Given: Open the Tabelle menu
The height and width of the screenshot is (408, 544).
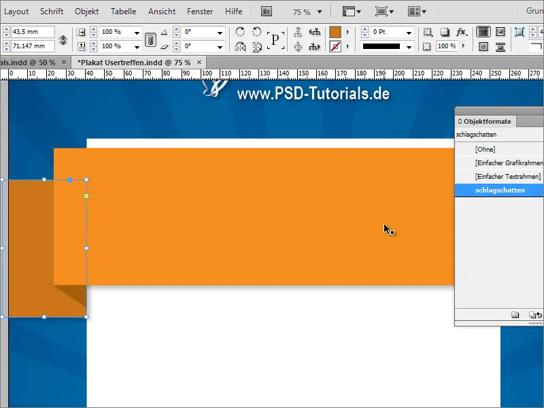Looking at the screenshot, I should tap(123, 12).
